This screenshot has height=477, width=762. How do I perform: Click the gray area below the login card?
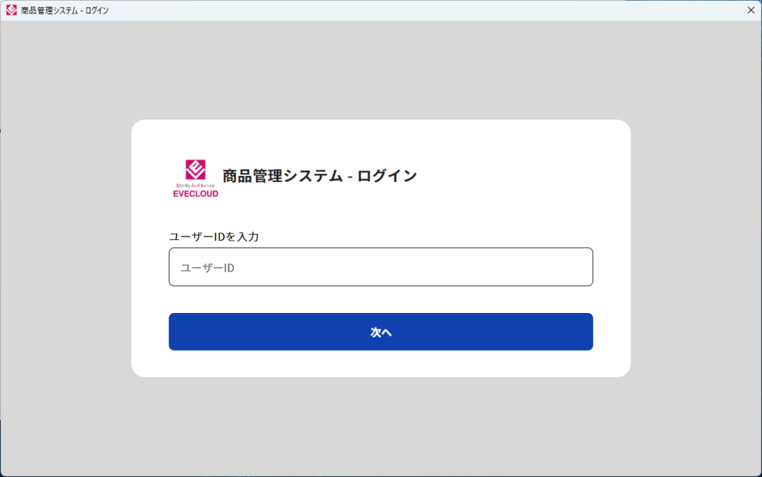pos(380,425)
